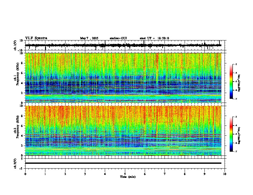Image resolution: width=253 pixels, height=195 pixels.
Task: Click the '9' tick on the Time axis
Action: [x=204, y=174]
